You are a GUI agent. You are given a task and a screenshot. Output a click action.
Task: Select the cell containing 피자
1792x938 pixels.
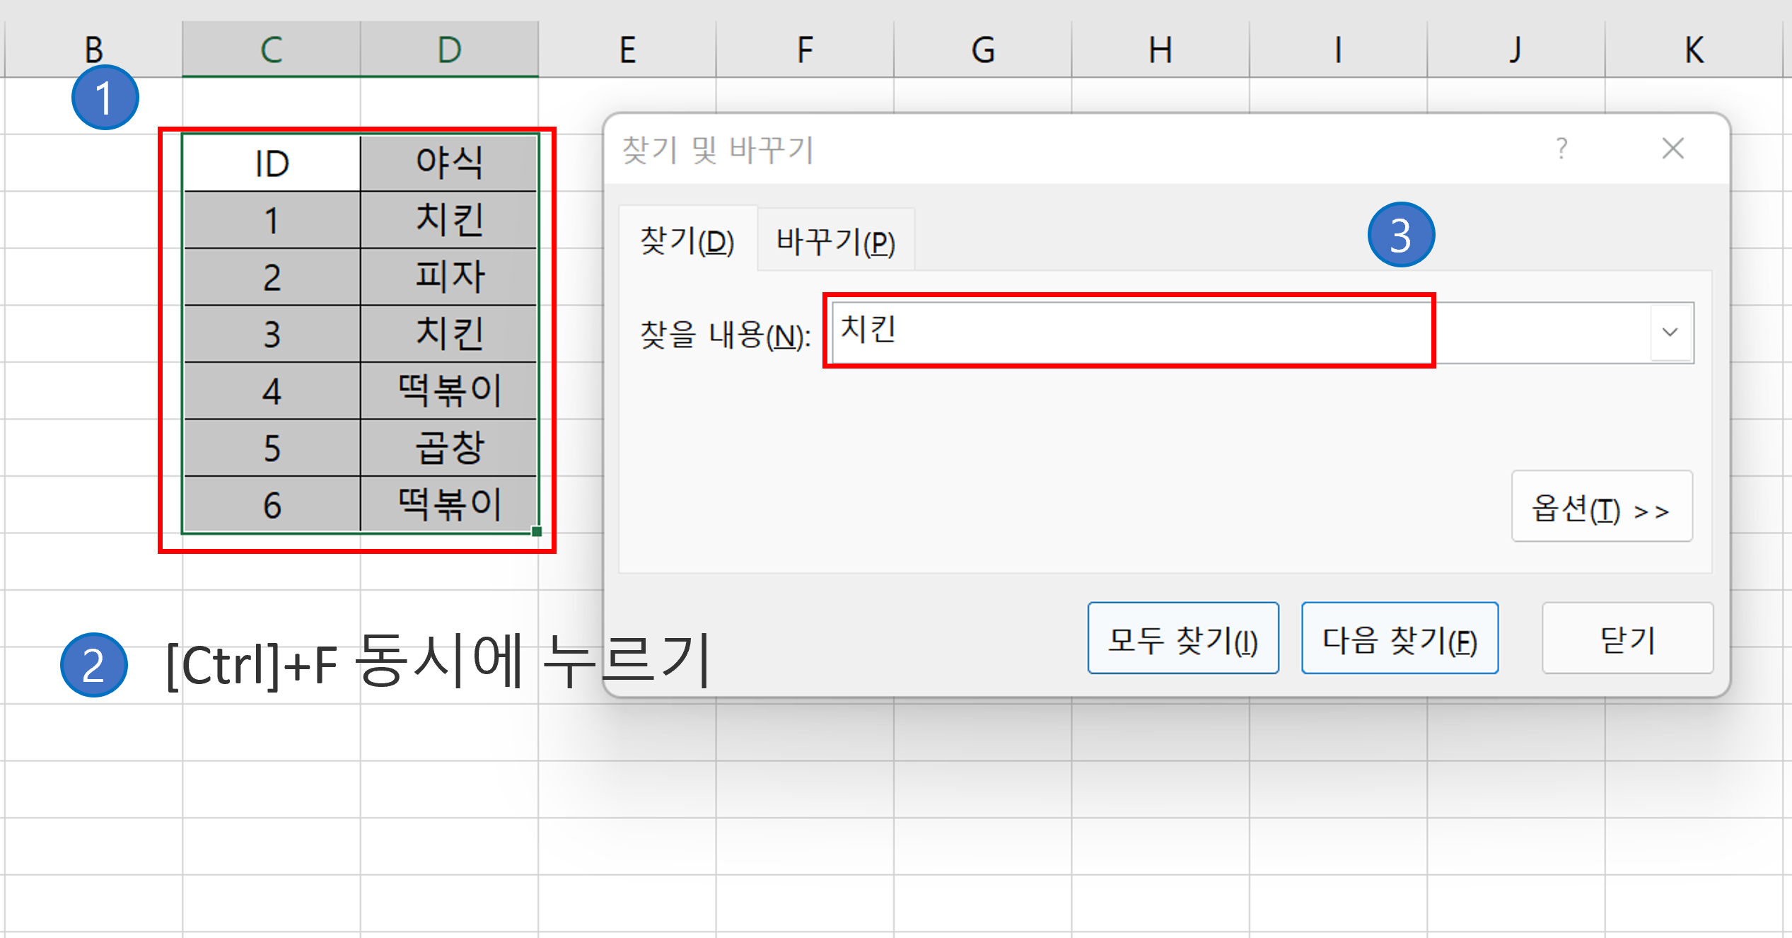[x=448, y=276]
